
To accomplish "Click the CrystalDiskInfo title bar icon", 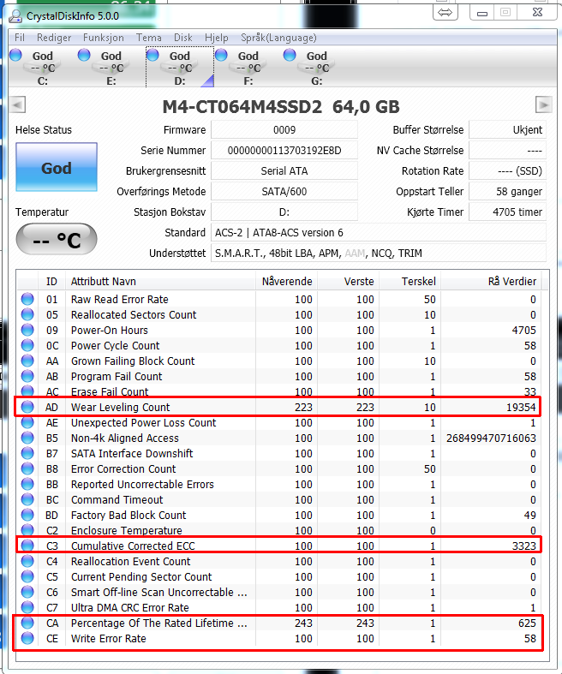I will (16, 16).
